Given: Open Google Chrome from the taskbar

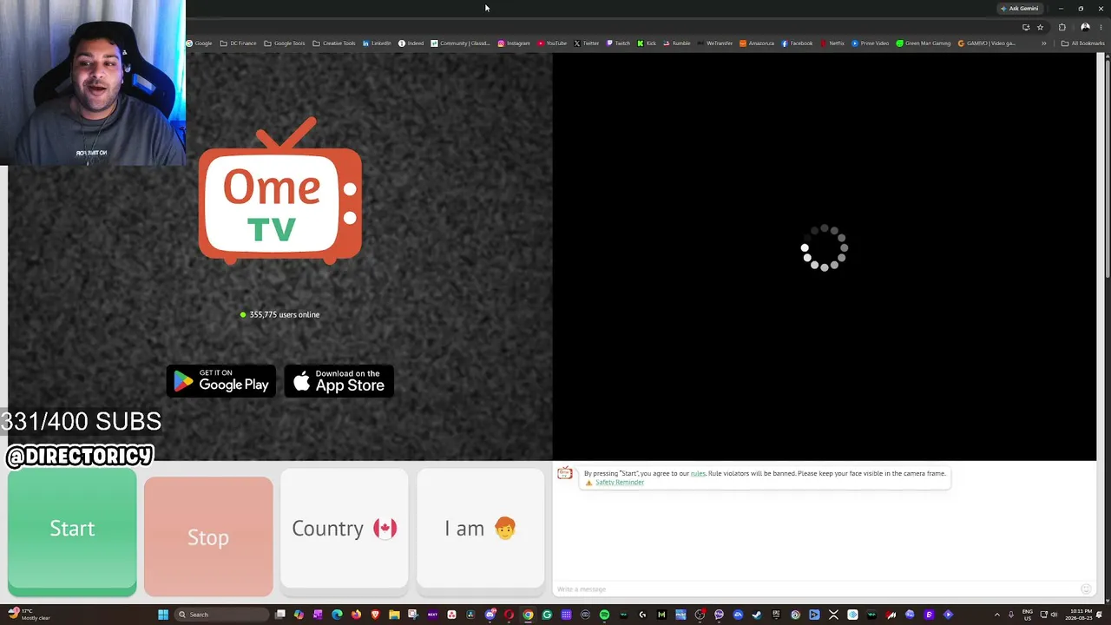Looking at the screenshot, I should click(x=528, y=615).
